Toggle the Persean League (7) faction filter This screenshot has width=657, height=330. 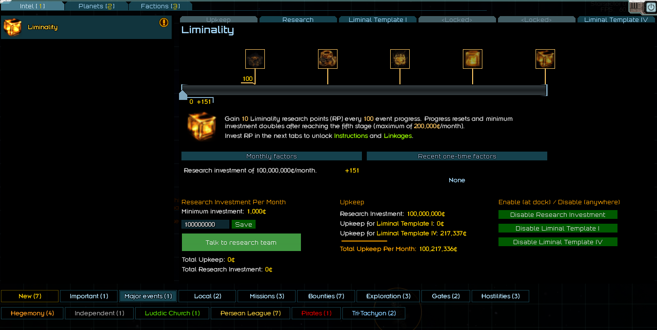[251, 313]
